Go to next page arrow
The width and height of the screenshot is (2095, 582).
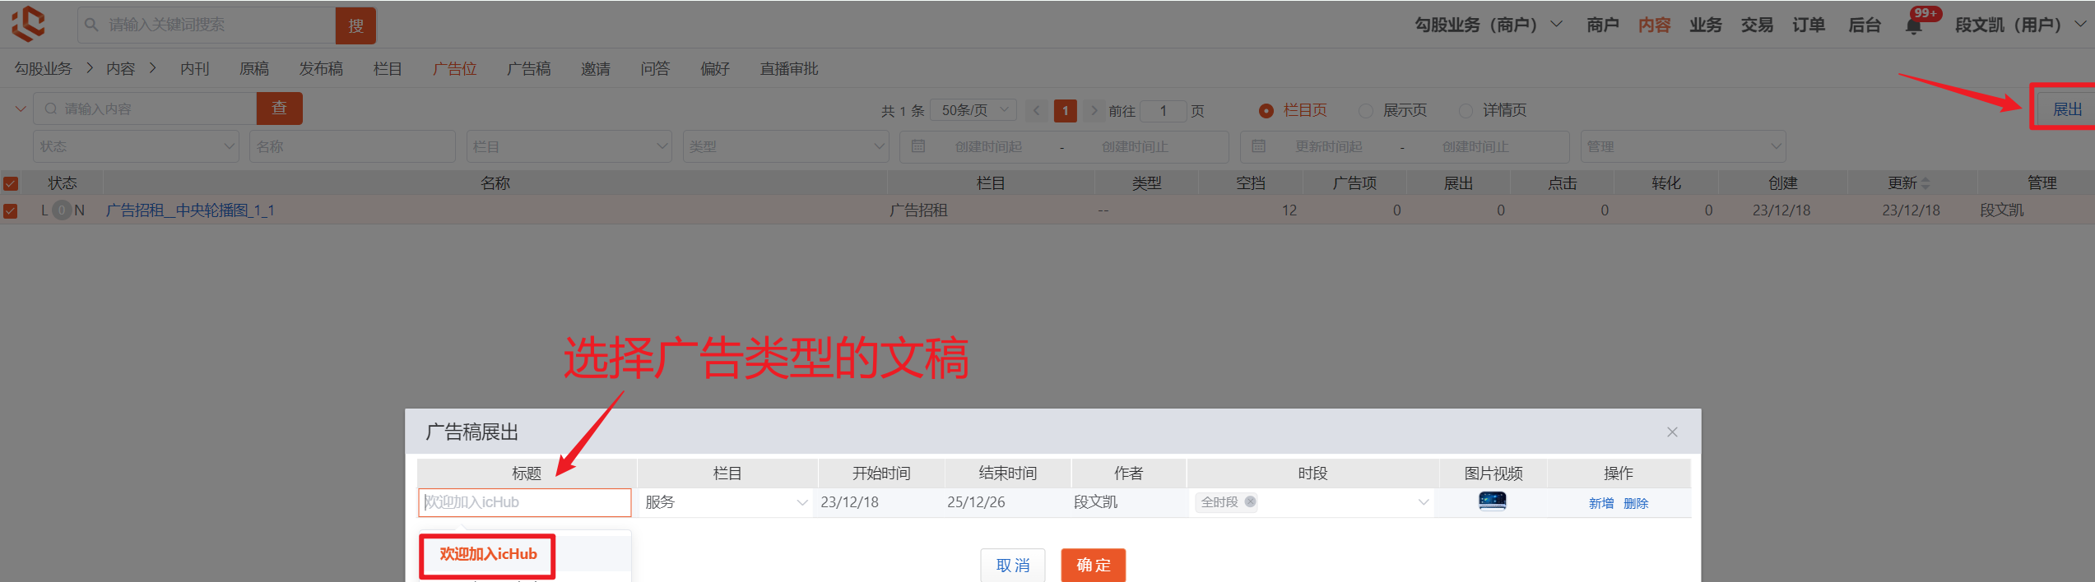coord(1094,110)
